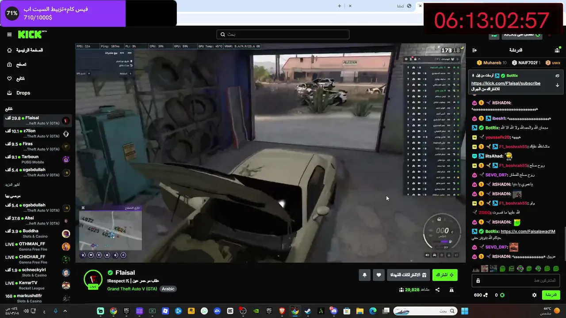Open the Kick hamburger menu
The image size is (566, 318).
coord(9,34)
